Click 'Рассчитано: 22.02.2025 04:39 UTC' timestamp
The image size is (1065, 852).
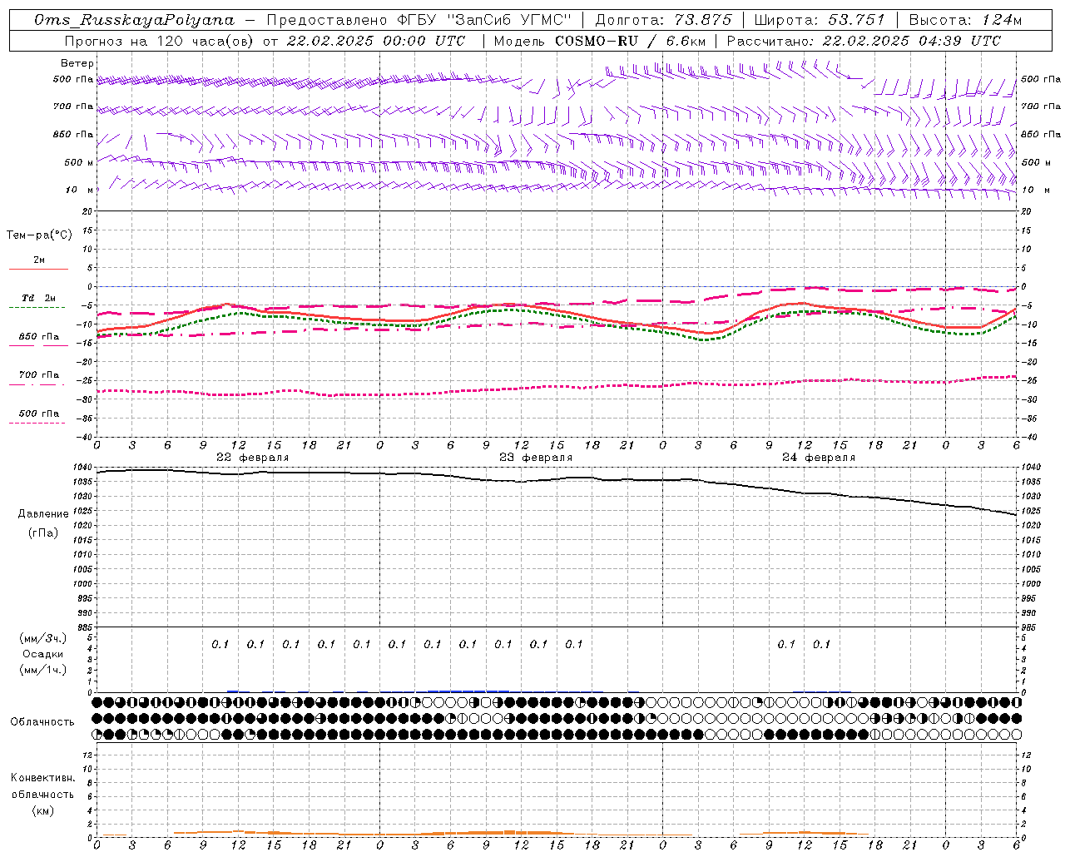[x=864, y=41]
